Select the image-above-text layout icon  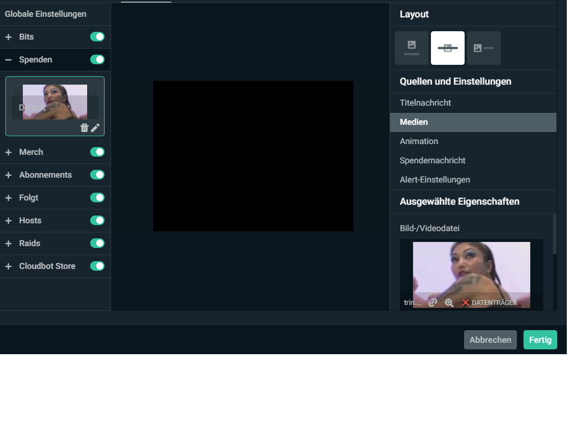[412, 48]
